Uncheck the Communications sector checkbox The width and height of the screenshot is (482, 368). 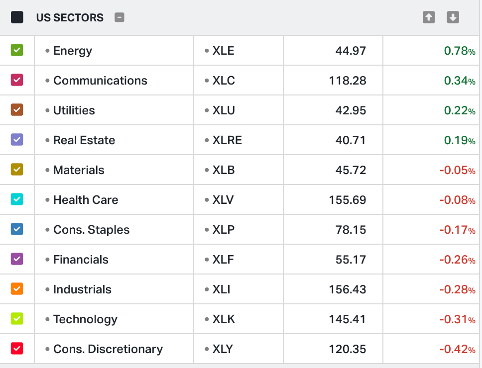point(17,80)
